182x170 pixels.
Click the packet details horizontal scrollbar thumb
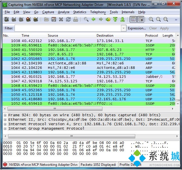[72, 136]
